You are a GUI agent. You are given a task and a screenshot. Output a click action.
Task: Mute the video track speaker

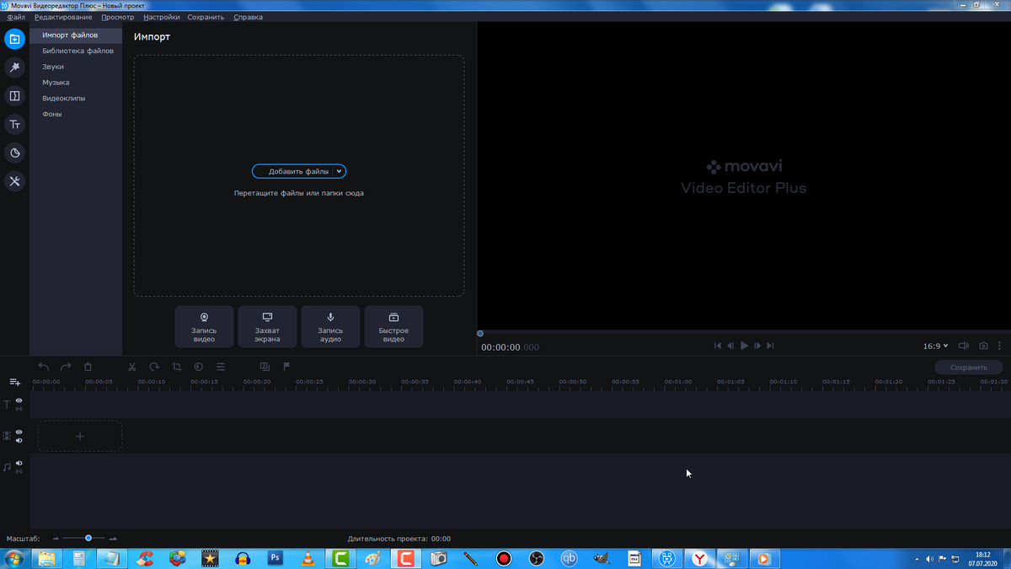click(x=19, y=440)
